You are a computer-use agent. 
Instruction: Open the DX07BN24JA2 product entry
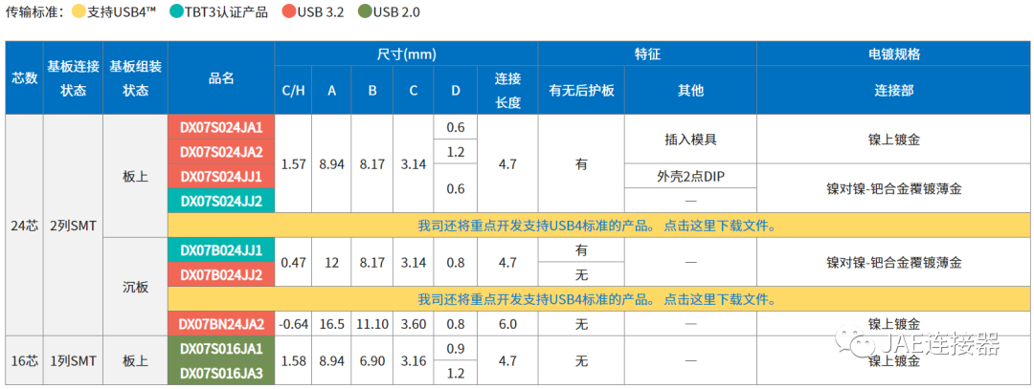click(221, 324)
